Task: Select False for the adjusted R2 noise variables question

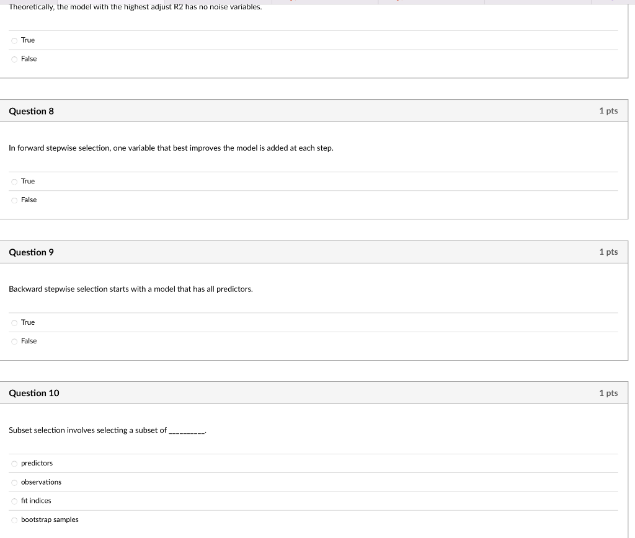Action: (15, 60)
